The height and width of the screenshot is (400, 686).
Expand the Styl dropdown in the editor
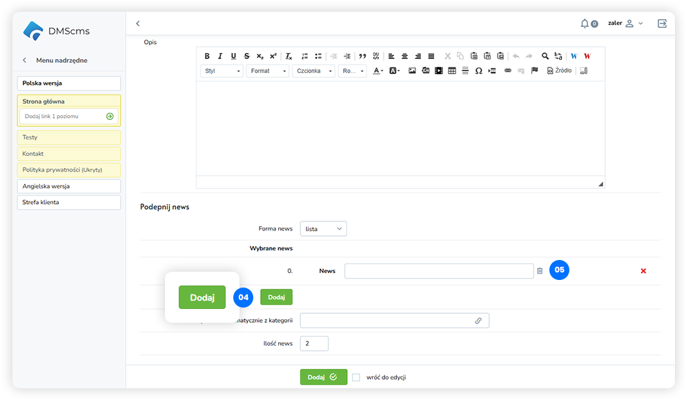(x=222, y=71)
